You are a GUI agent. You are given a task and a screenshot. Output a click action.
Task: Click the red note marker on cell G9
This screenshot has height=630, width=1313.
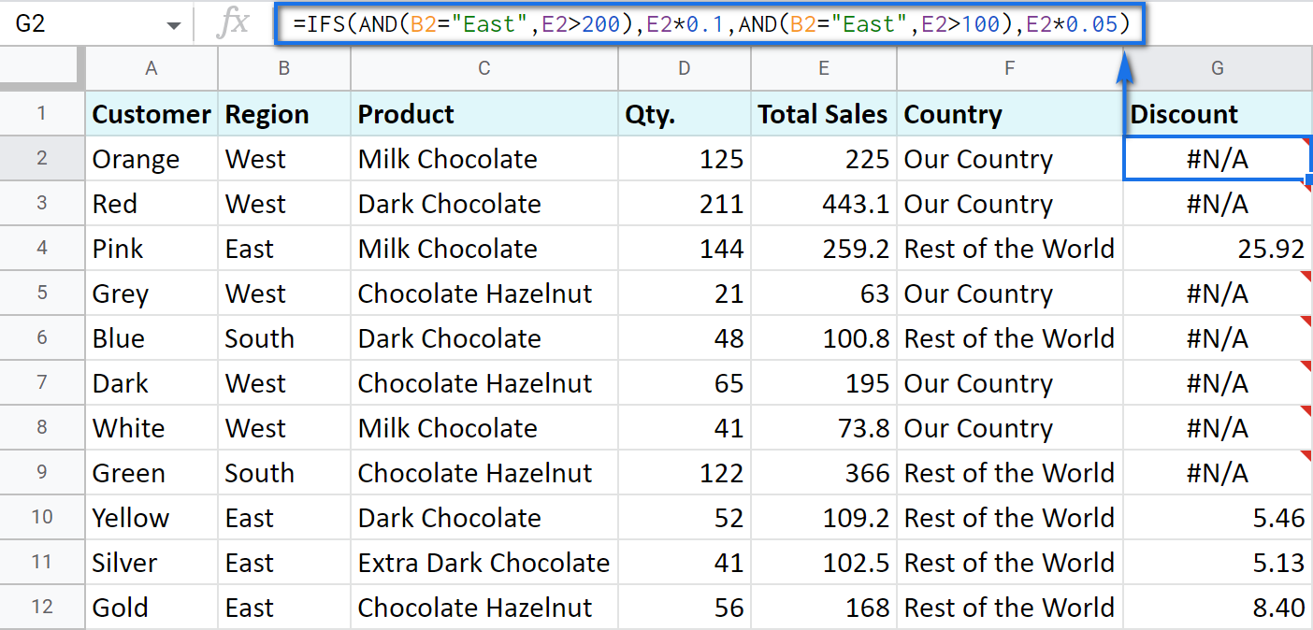tap(1307, 454)
